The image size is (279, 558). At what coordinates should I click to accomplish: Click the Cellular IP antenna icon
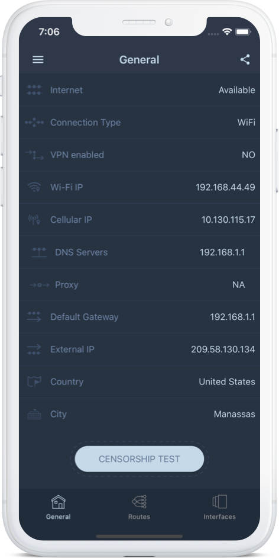pyautogui.click(x=34, y=220)
